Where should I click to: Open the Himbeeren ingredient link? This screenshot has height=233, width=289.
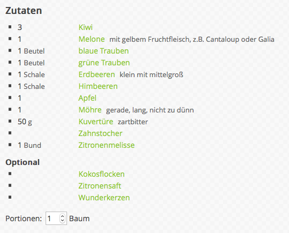click(x=98, y=86)
